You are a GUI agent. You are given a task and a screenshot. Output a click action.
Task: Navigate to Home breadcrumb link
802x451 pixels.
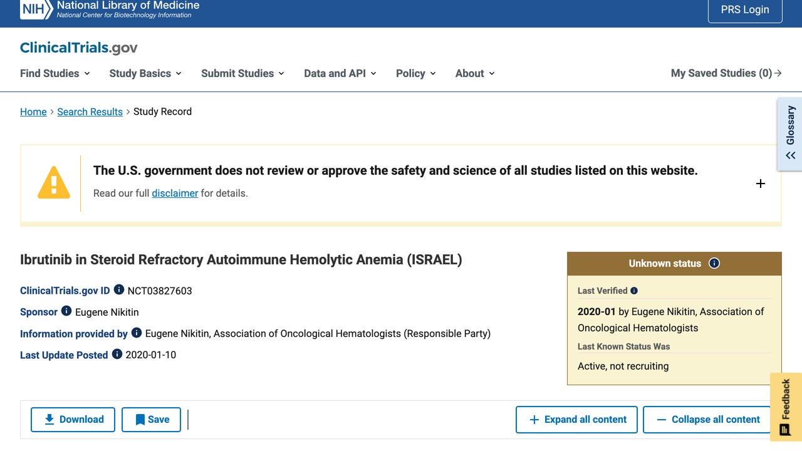pos(33,111)
